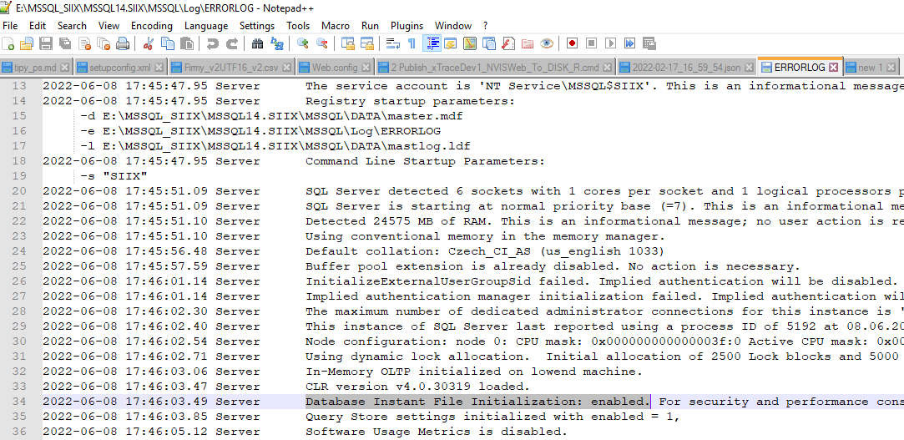Close the tipy_ps.md tab
This screenshot has height=440, width=904.
point(64,68)
